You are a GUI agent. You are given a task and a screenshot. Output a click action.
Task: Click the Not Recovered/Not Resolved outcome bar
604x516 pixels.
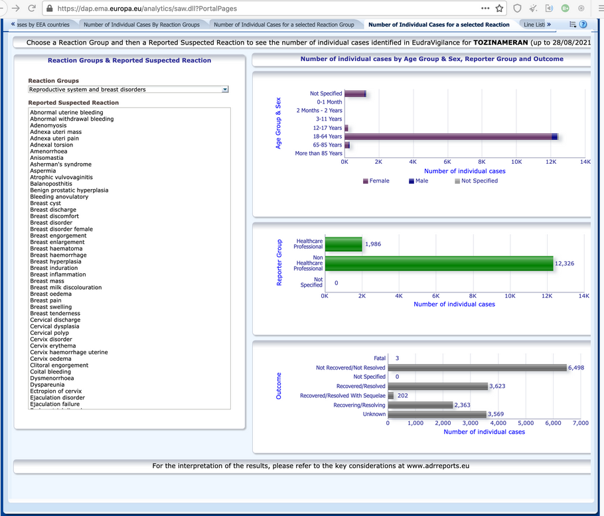click(477, 368)
